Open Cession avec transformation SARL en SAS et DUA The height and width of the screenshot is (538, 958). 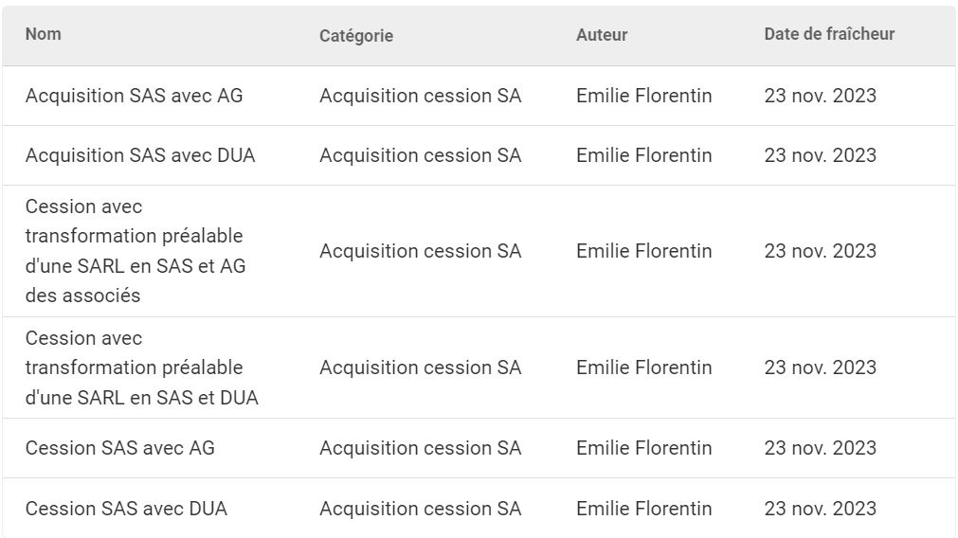(141, 368)
